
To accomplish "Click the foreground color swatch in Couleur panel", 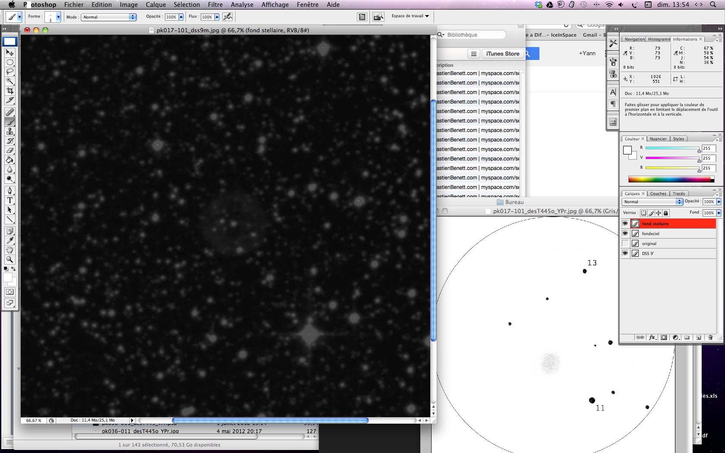I will (627, 150).
